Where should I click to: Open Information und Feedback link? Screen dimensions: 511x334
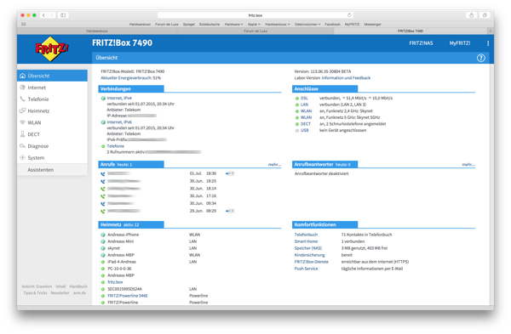(346, 78)
